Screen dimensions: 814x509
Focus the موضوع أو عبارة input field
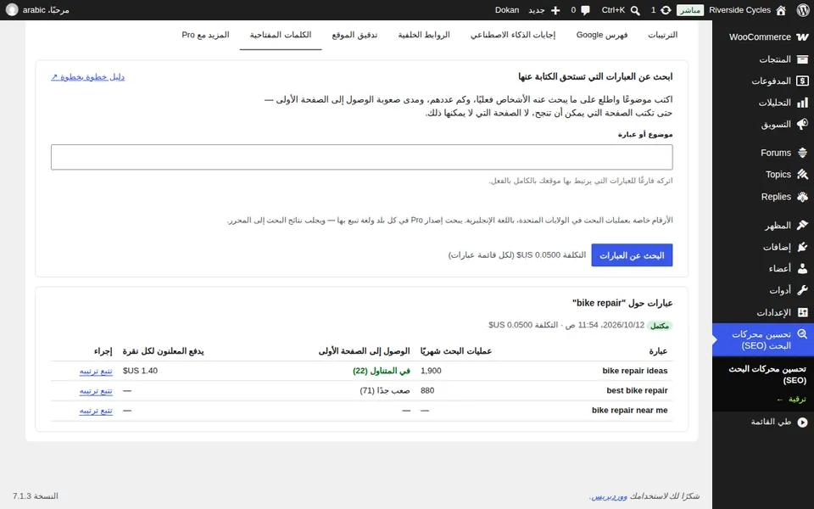pos(362,157)
